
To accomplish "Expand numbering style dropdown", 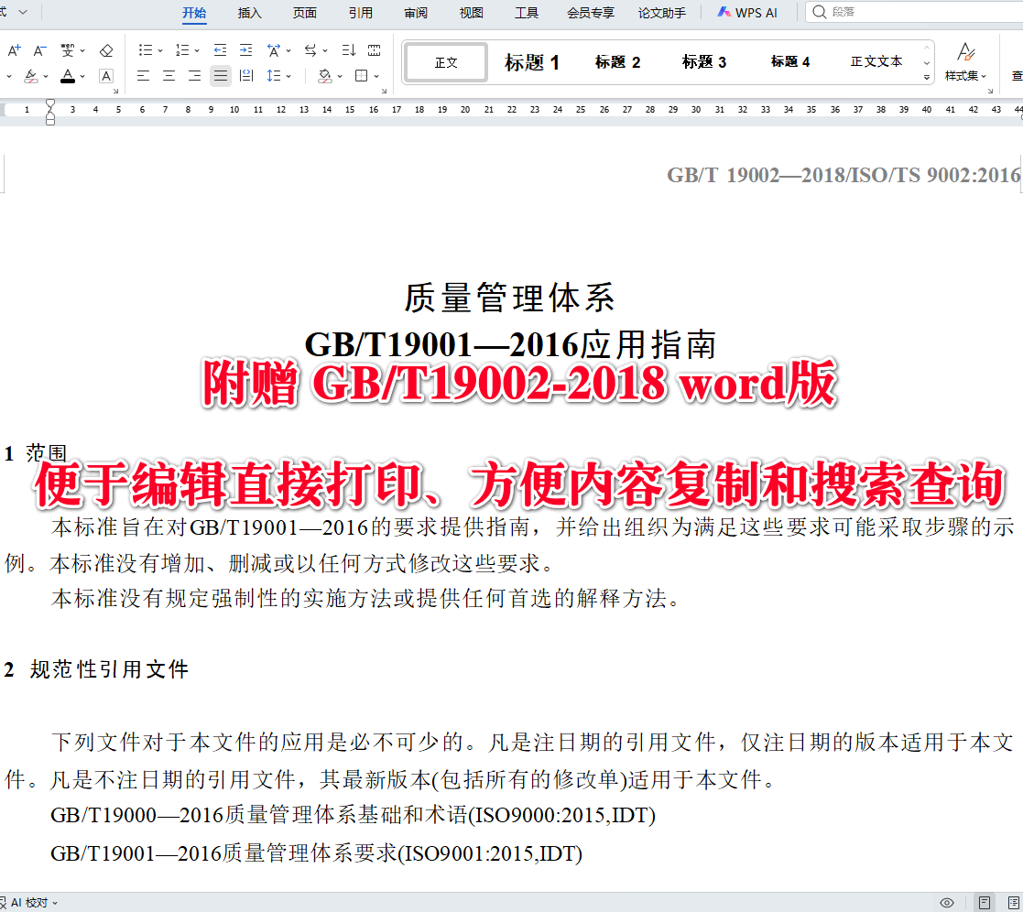I will (196, 50).
